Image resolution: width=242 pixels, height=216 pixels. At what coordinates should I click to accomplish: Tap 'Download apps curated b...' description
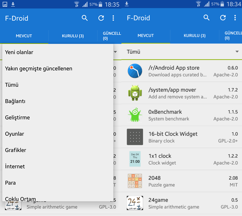tap(177, 75)
